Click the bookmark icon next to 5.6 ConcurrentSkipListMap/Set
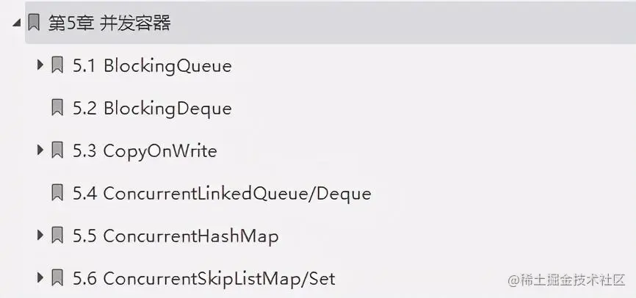 pos(57,279)
